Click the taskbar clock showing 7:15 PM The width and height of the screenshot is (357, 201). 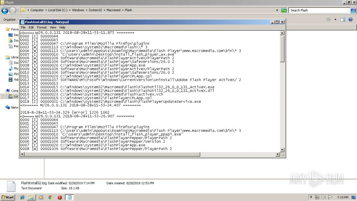point(342,197)
